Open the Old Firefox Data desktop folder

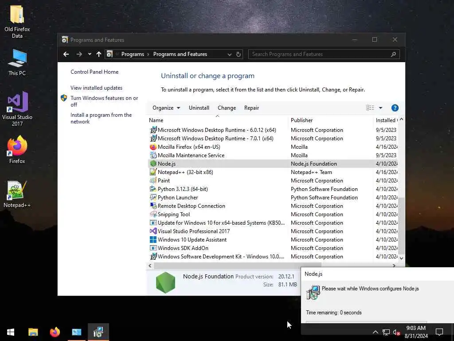tap(17, 22)
